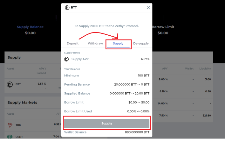This screenshot has width=225, height=157.
Task: Click the 7.50 % APY cell
Action: [163, 116]
